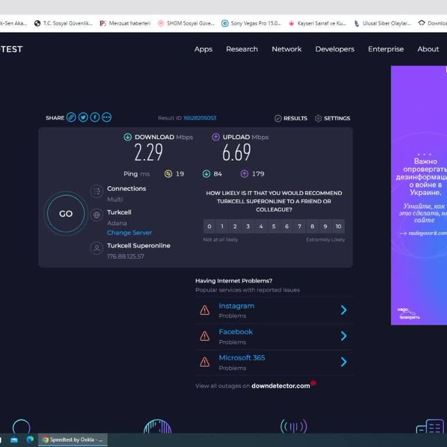The width and height of the screenshot is (447, 447).
Task: Click the Change Server link
Action: click(x=129, y=233)
